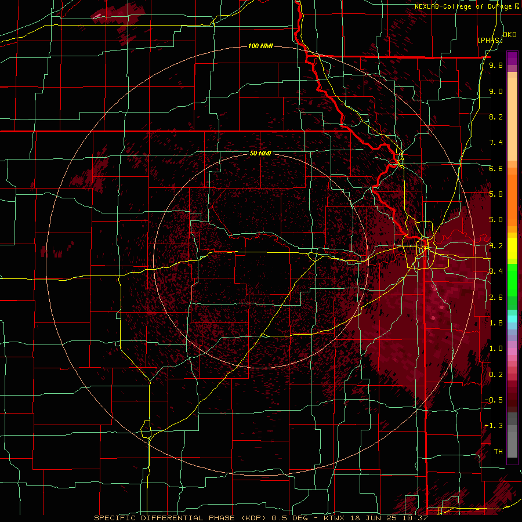Screen dimensions: 522x522
Task: Click the 7.4 scale value
Action: (x=496, y=143)
